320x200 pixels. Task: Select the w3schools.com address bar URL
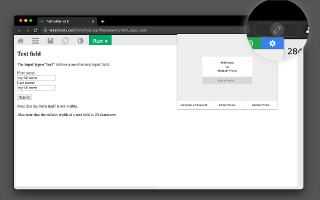tap(98, 30)
